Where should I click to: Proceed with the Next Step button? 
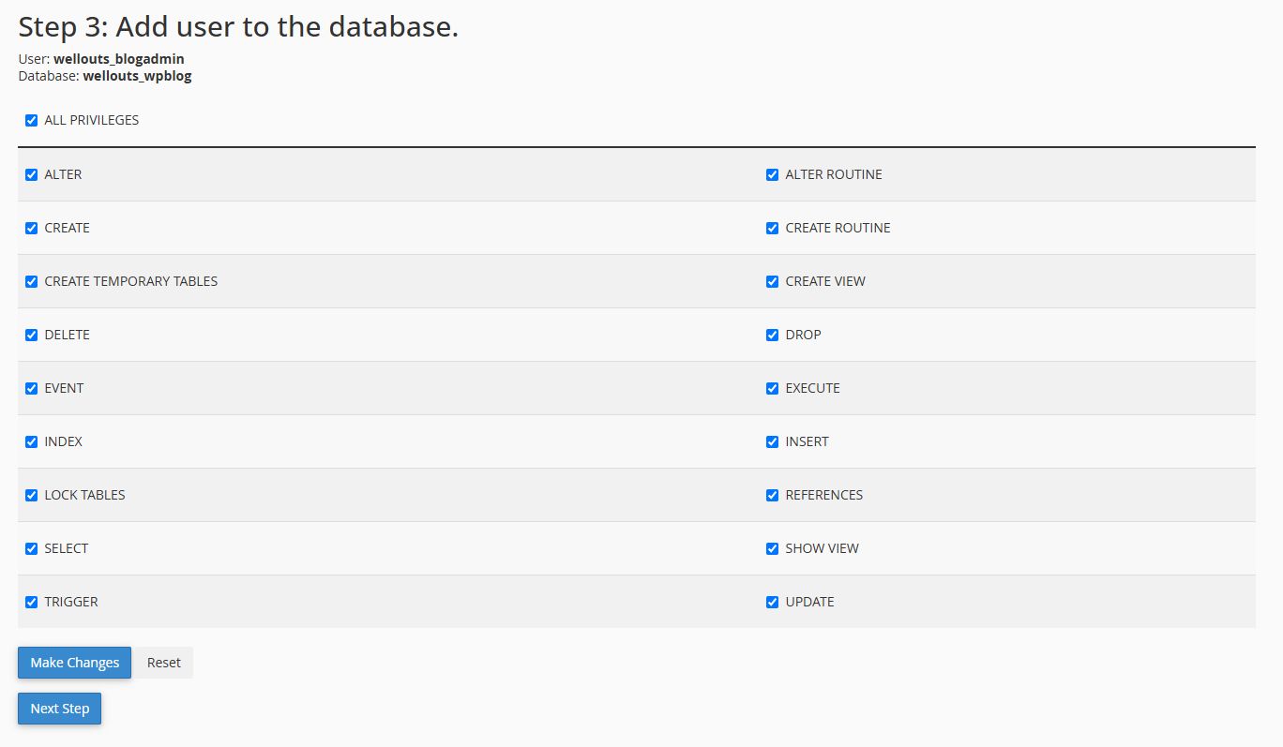point(59,709)
